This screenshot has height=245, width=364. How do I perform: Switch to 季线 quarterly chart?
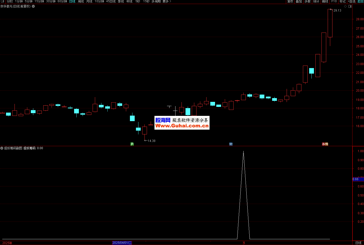point(121,2)
